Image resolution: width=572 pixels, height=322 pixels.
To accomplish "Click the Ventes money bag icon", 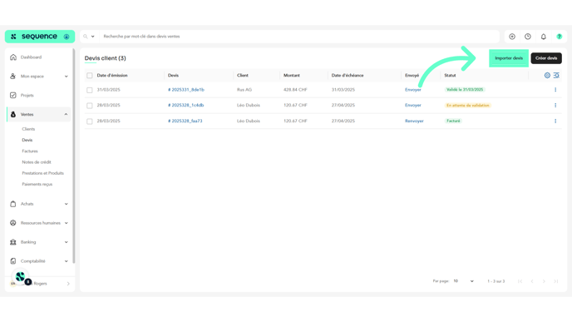I will click(x=13, y=114).
